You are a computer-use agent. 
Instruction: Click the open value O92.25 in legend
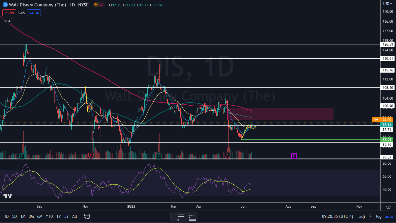[x=115, y=5]
